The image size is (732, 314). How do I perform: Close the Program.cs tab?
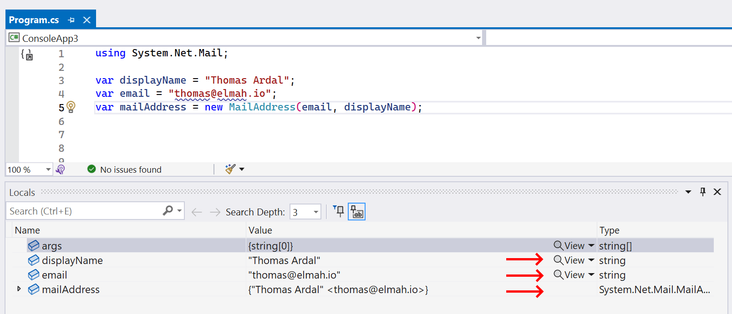tap(87, 20)
